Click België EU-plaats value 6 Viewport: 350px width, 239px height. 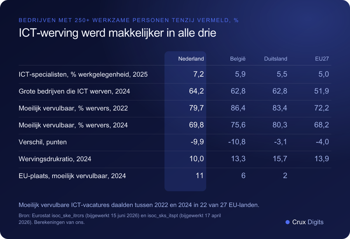(243, 176)
